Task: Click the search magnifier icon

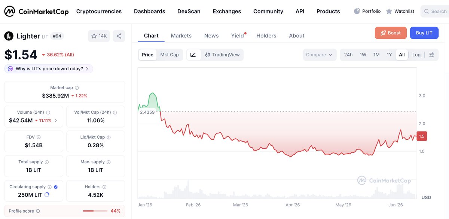Action: coord(427,12)
